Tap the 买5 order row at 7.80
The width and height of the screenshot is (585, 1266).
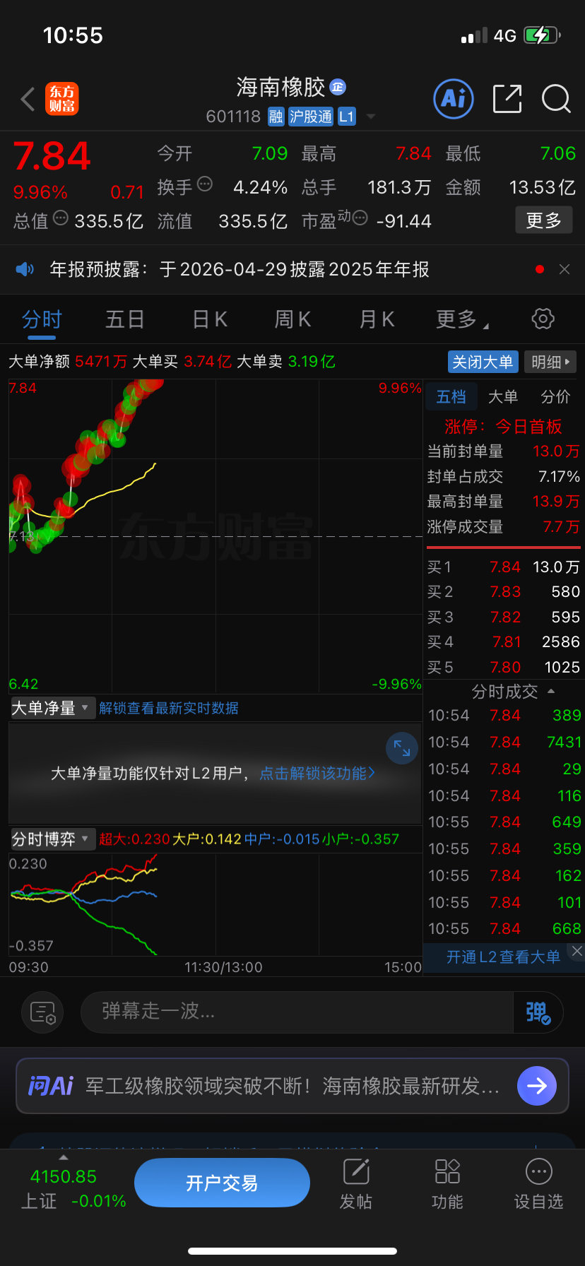pyautogui.click(x=503, y=667)
